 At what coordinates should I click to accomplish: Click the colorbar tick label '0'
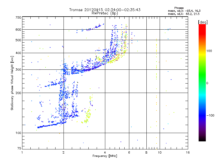coord(207,83)
